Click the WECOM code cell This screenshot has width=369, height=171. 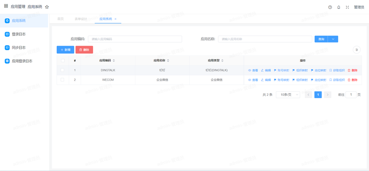(108, 80)
